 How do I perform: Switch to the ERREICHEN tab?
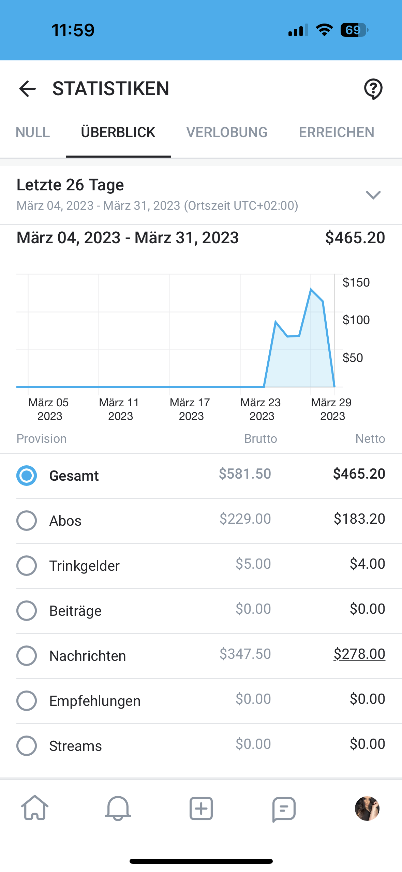tap(337, 132)
